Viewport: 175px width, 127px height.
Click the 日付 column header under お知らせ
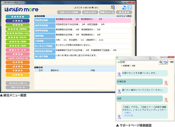click(41, 70)
